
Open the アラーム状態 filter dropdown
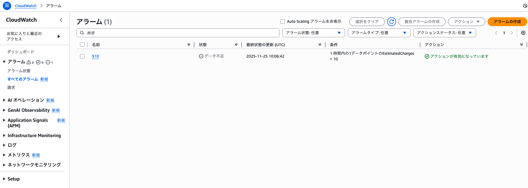[x=314, y=33]
